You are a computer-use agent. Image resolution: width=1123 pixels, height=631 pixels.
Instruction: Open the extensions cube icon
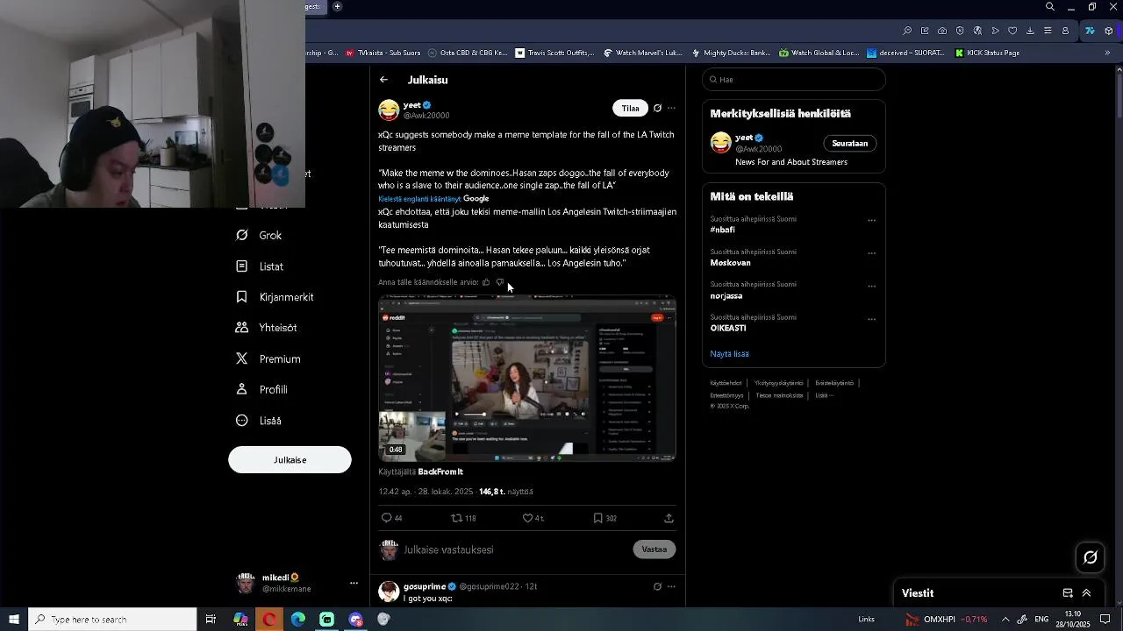1109,31
